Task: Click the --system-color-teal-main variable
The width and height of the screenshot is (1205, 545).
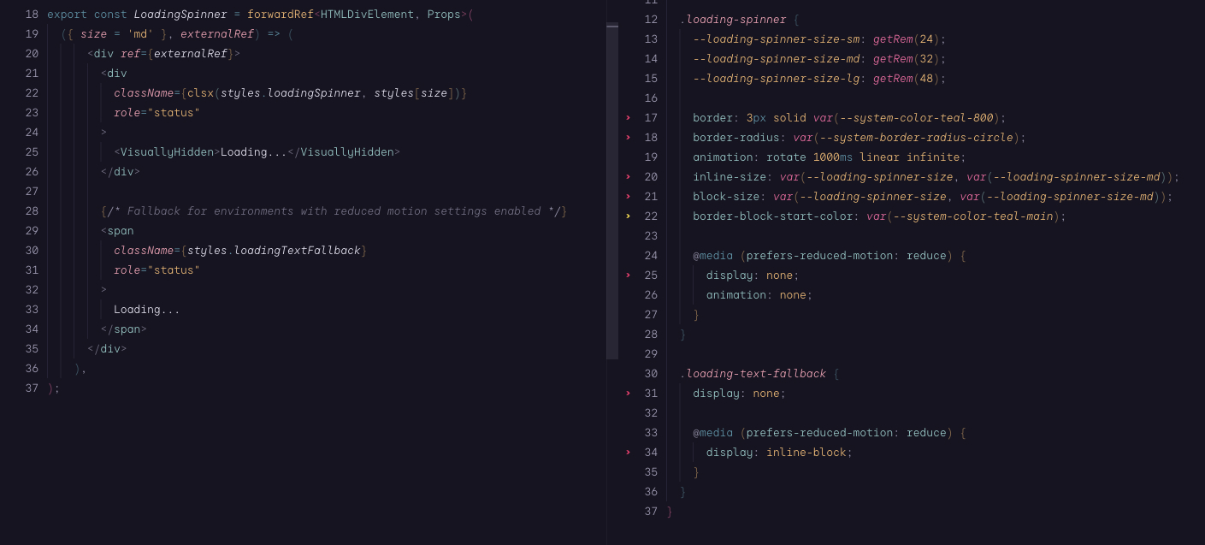Action: tap(973, 216)
